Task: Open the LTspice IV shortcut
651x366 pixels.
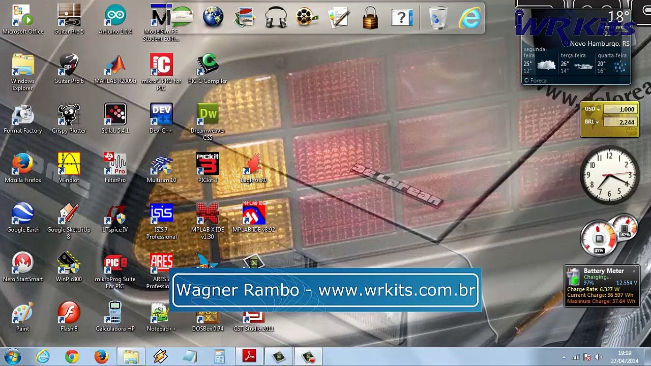Action: pos(115,217)
